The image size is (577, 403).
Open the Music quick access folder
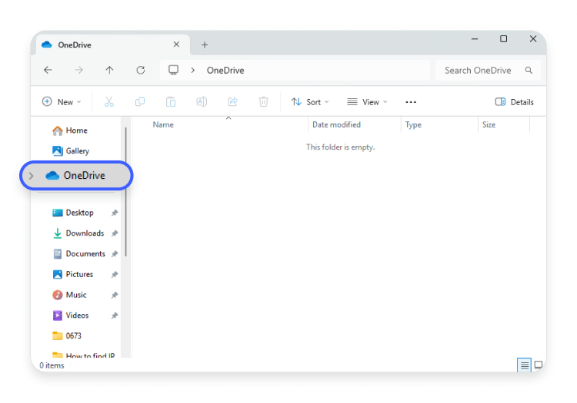pos(69,295)
